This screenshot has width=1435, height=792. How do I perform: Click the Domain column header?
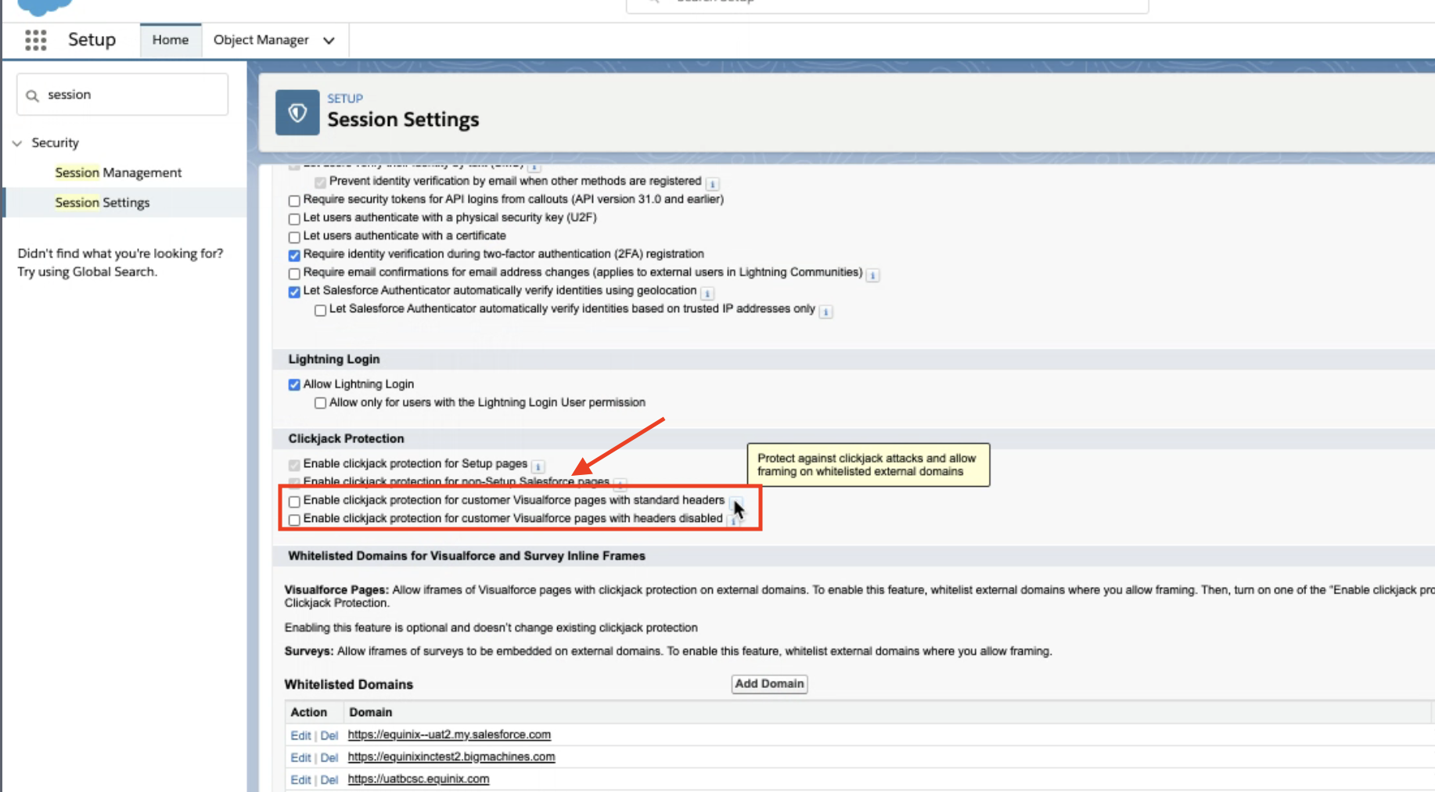coord(370,712)
